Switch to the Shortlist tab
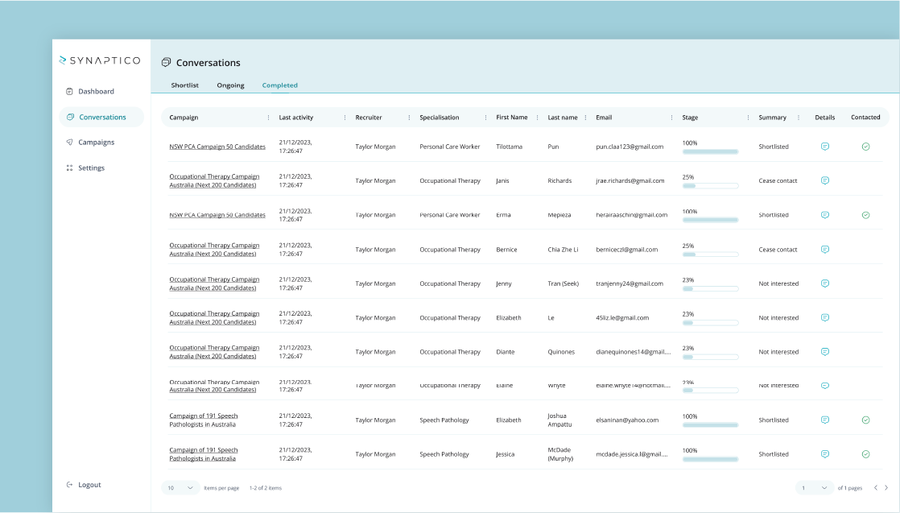900x513 pixels. (x=185, y=85)
